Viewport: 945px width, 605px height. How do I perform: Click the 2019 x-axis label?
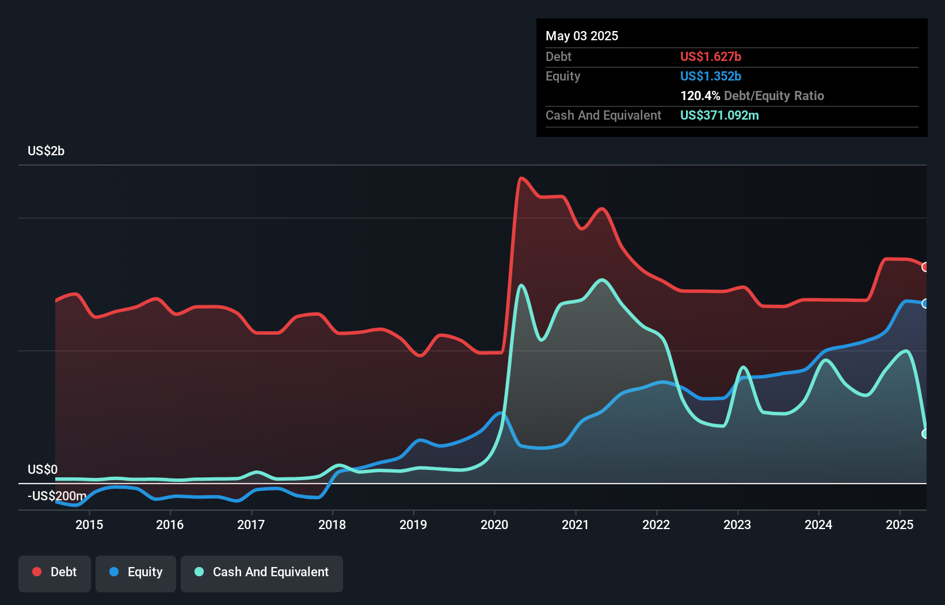[x=413, y=524]
